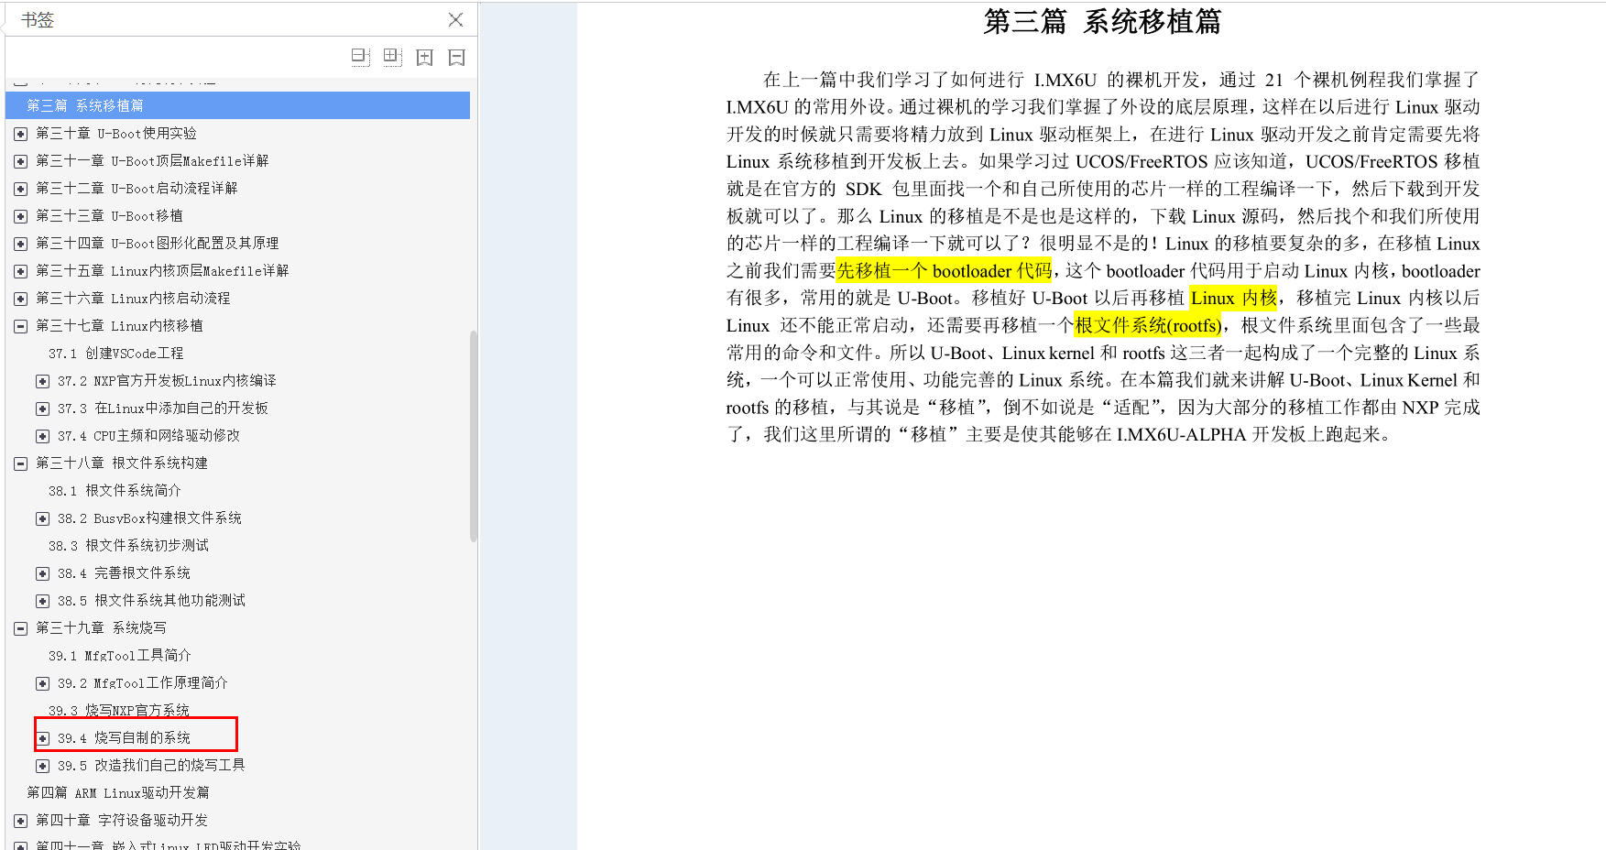Select 第三十九章 系统烧写 label
This screenshot has width=1606, height=850.
click(x=101, y=627)
